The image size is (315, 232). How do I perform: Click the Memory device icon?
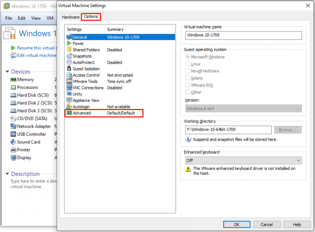pos(13,80)
